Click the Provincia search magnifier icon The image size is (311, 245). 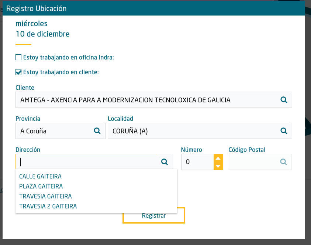97,131
